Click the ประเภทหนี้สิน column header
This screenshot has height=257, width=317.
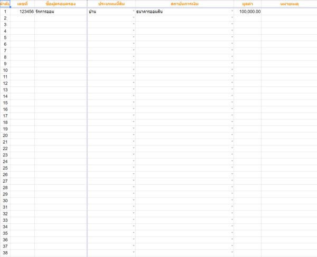pyautogui.click(x=111, y=4)
